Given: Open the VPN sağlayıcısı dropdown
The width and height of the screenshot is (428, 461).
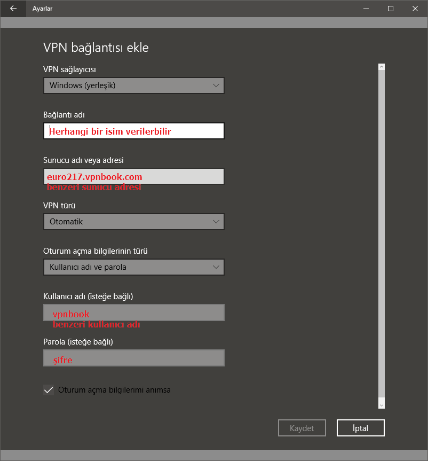Looking at the screenshot, I should click(133, 85).
